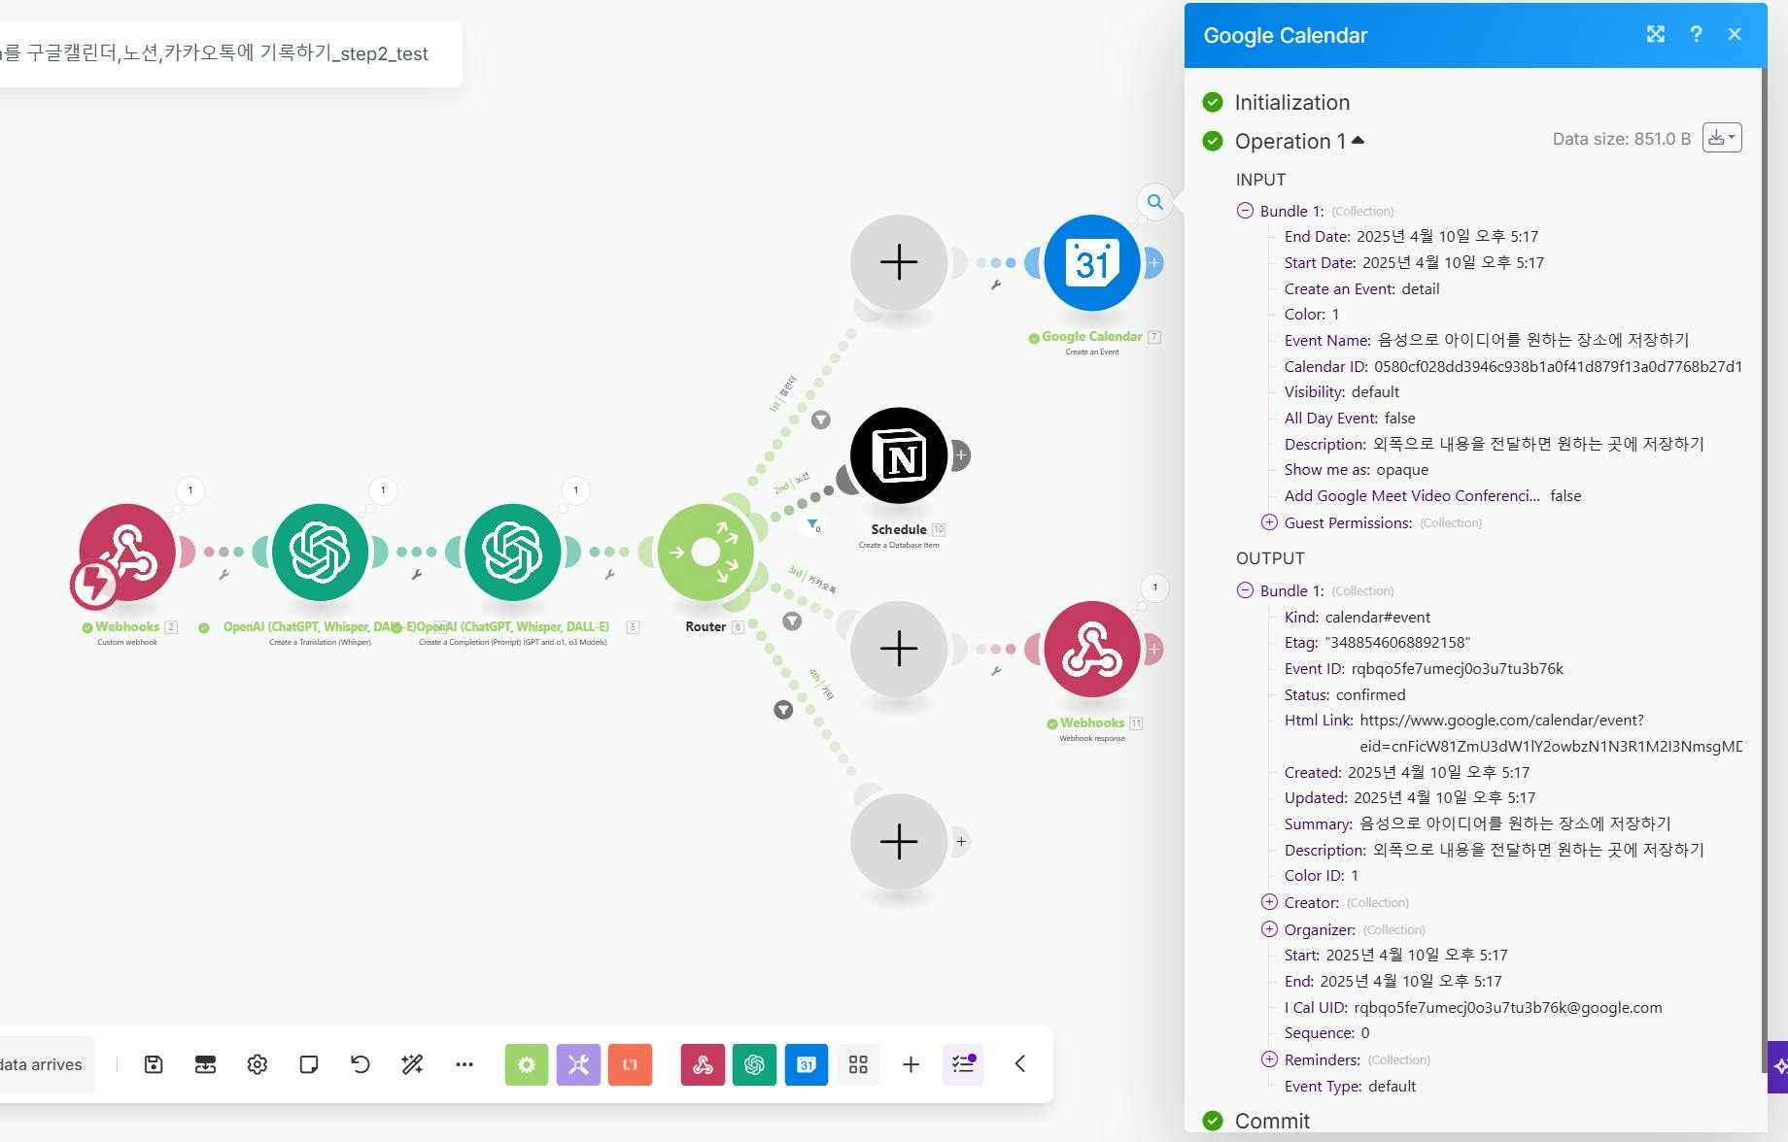Expand the Organizer collection

pos(1269,929)
